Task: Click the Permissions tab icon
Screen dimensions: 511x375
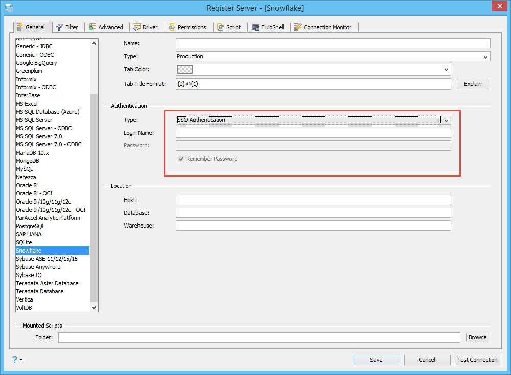Action: (172, 28)
